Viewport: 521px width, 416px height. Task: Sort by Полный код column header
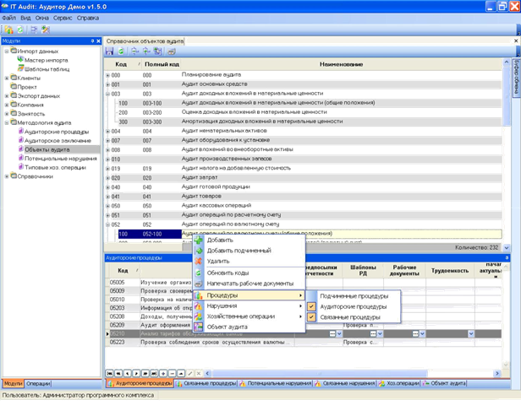click(x=162, y=64)
